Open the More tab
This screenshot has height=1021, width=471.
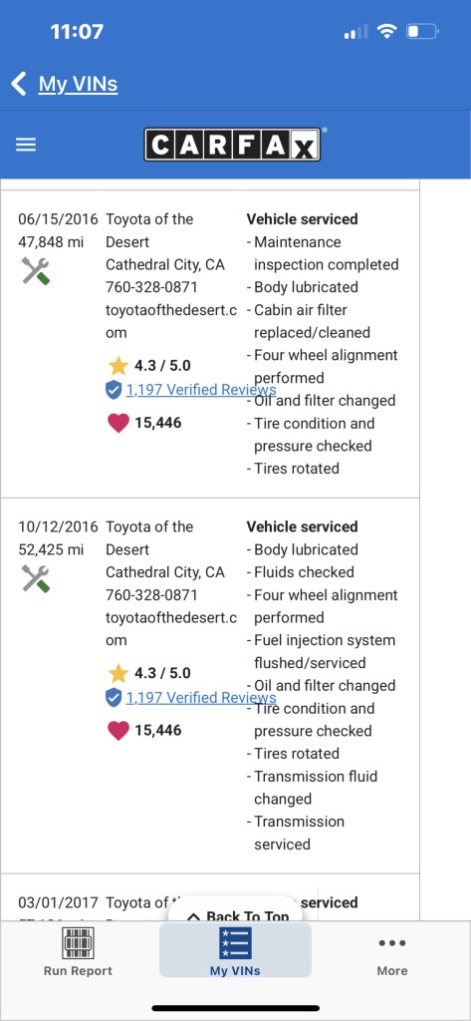tap(392, 956)
